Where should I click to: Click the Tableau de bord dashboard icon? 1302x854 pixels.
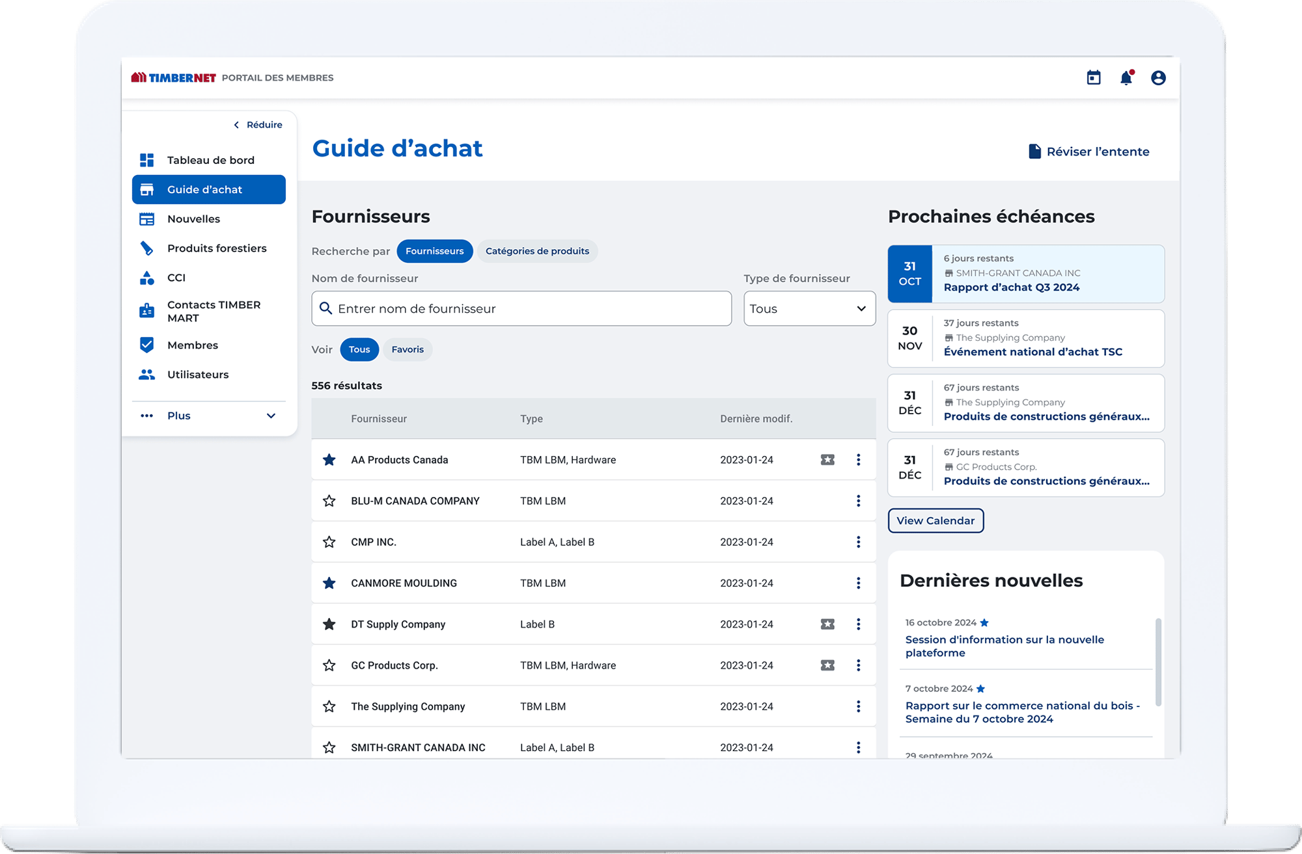(x=147, y=160)
